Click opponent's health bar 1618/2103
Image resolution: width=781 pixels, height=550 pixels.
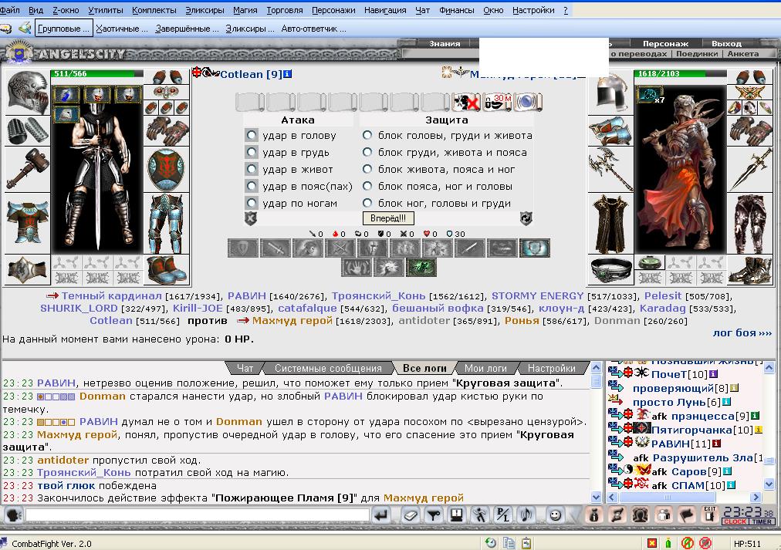point(679,73)
